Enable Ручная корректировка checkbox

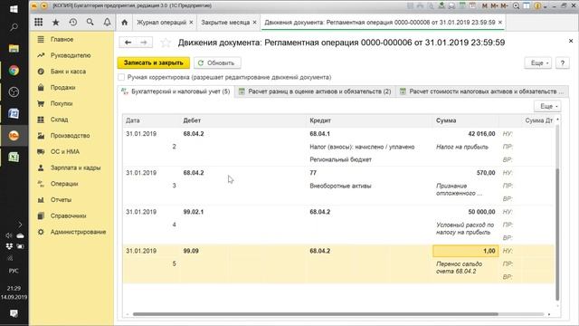coord(121,77)
